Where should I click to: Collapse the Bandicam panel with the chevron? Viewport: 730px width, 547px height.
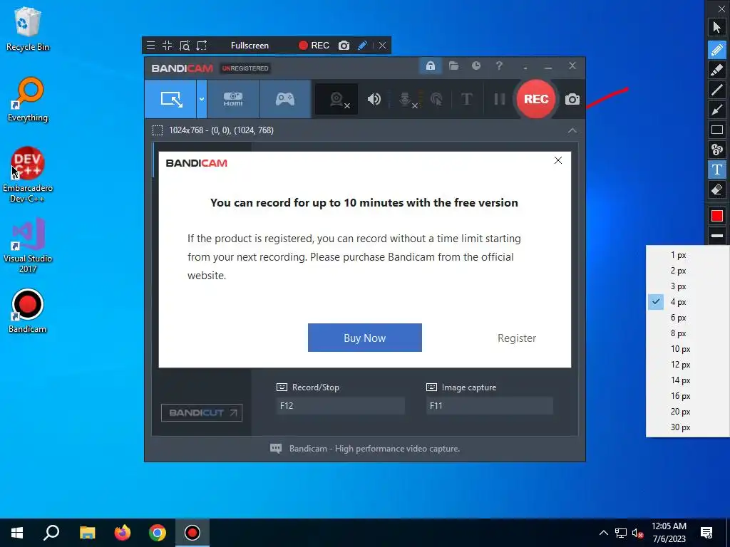(572, 131)
